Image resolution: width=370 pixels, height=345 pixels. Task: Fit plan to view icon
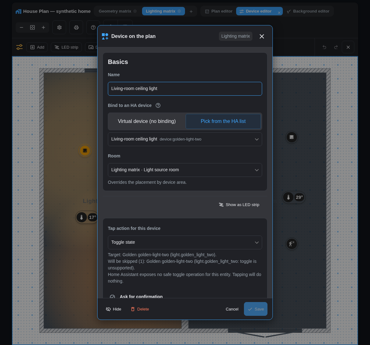(32, 27)
